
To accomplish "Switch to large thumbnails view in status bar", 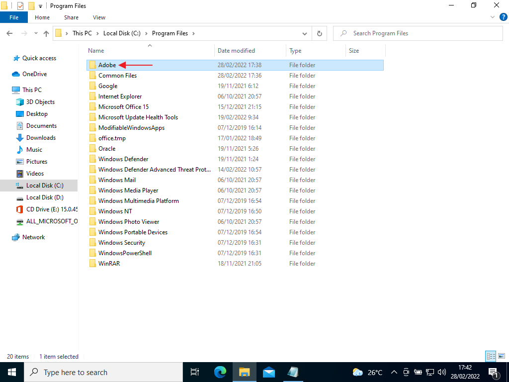I will [502, 356].
